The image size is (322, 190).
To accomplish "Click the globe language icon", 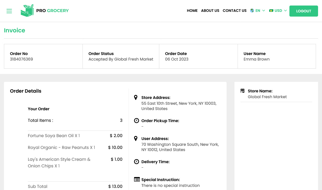I will pos(252,11).
